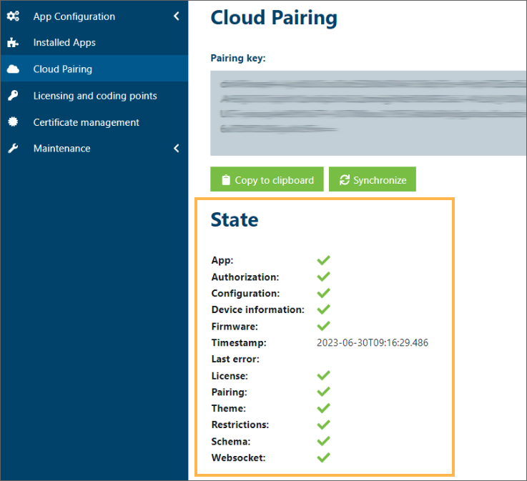Click the Theme status checkmark
The width and height of the screenshot is (527, 481).
point(324,408)
